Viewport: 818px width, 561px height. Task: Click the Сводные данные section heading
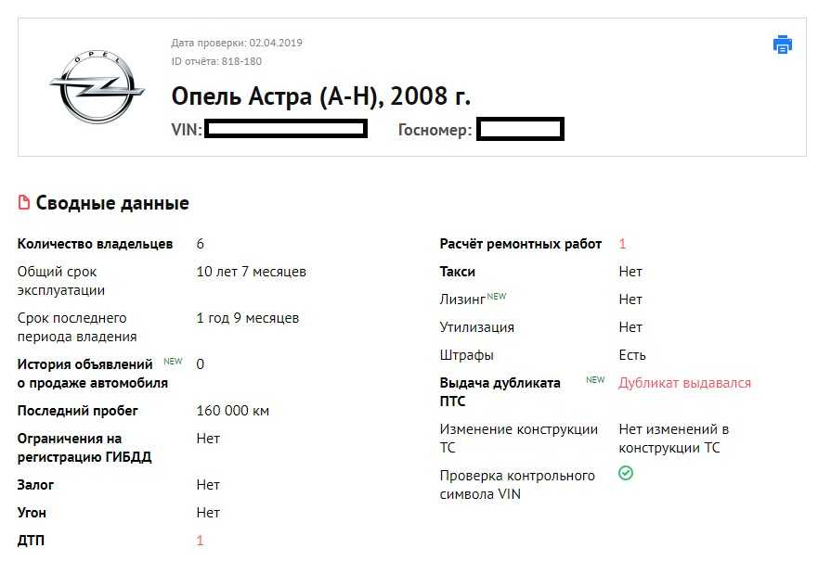click(112, 203)
